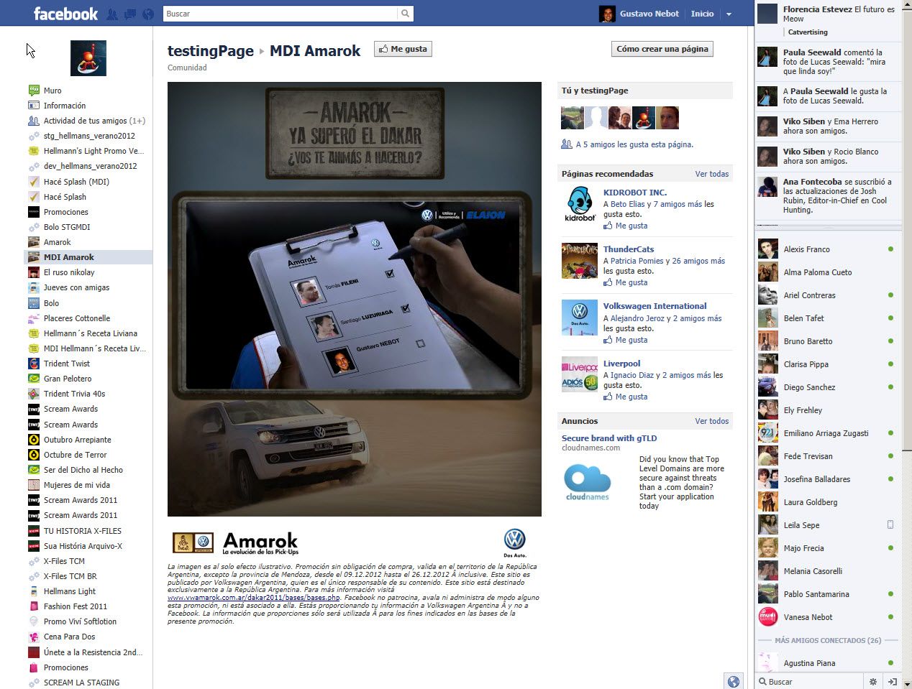
Task: Select stg_hellmans_verano2012 app
Action: point(89,136)
